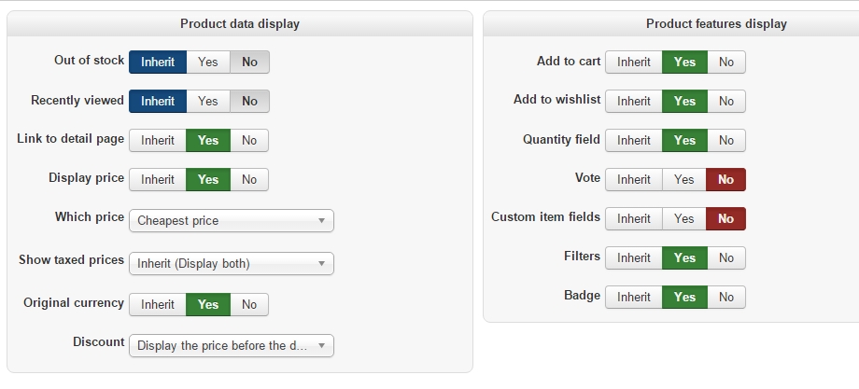The width and height of the screenshot is (859, 389).
Task: Turn off Badge with No
Action: point(726,297)
